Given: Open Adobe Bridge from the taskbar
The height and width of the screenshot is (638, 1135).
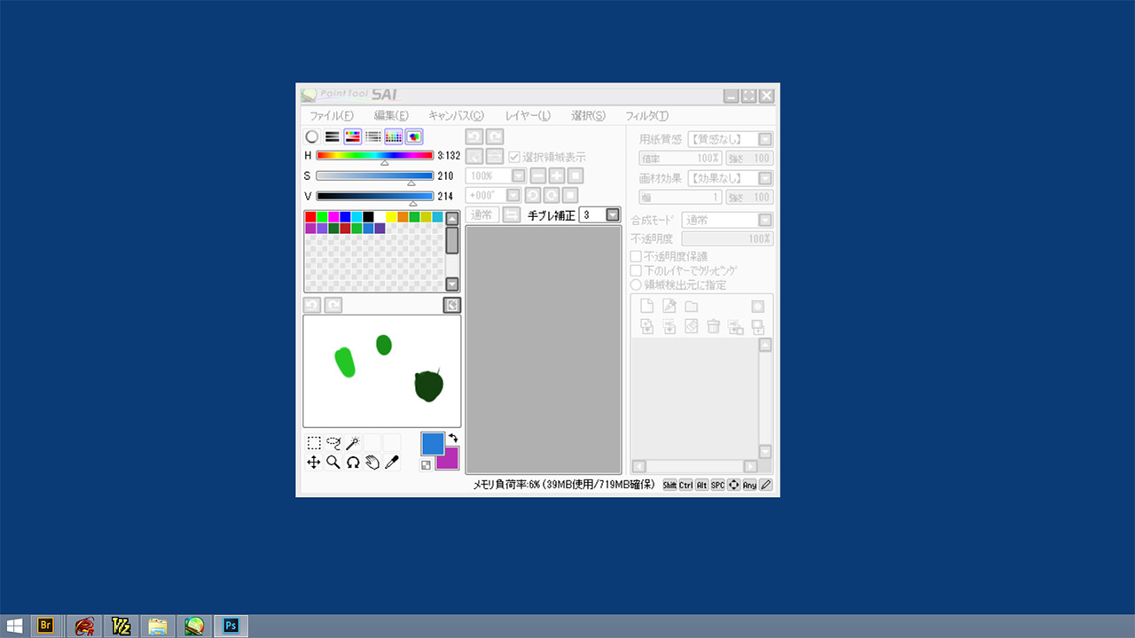Looking at the screenshot, I should coord(46,626).
